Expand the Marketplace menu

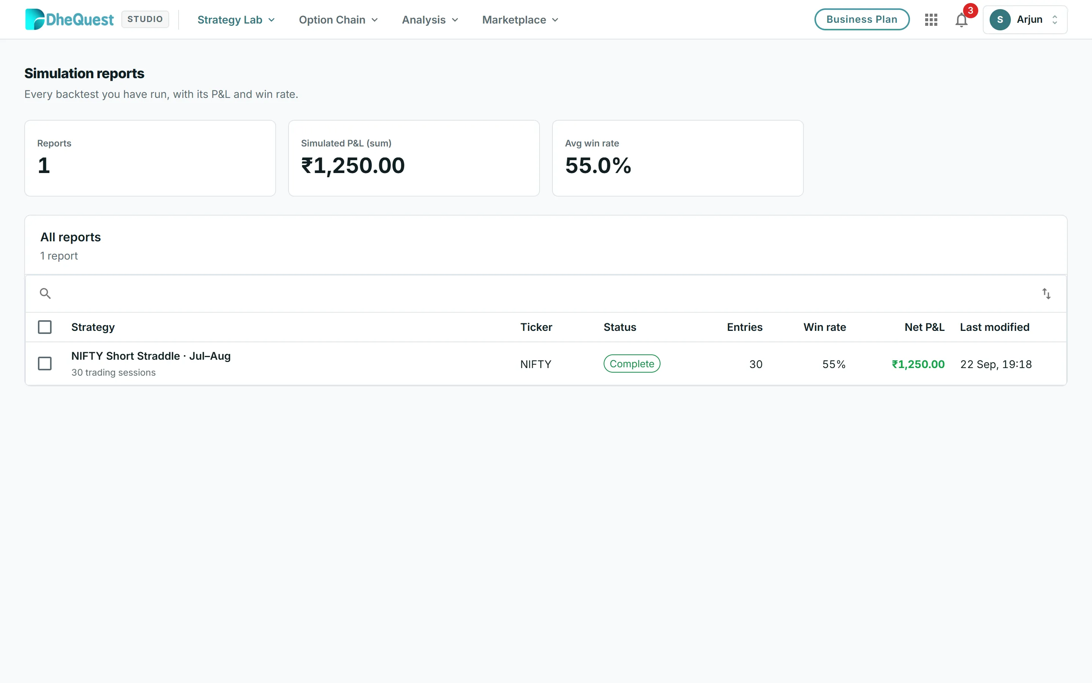click(x=520, y=19)
